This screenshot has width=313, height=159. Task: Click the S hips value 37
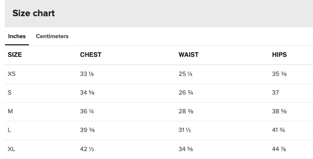click(275, 93)
